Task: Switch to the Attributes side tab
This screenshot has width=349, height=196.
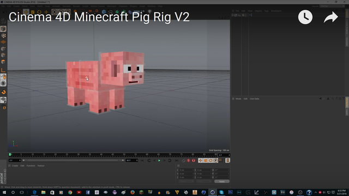Action: [x=347, y=102]
